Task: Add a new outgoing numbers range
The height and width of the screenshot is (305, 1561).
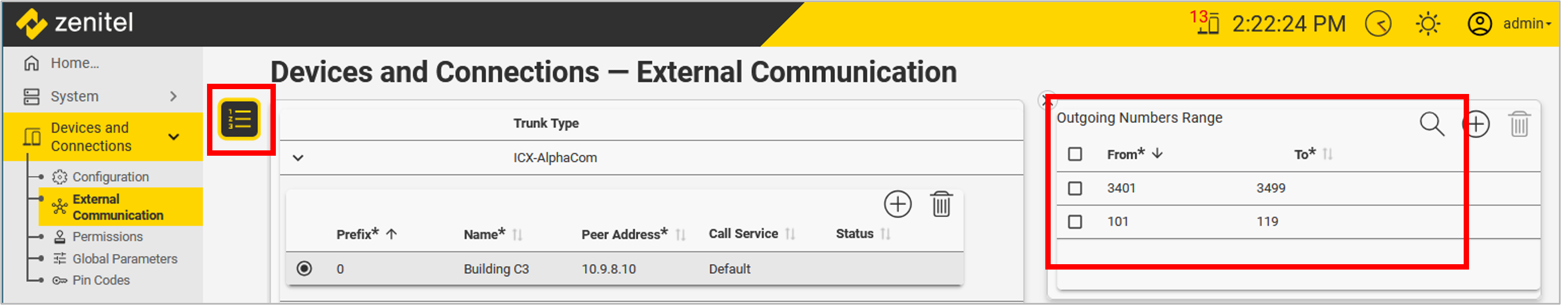Action: tap(1476, 124)
